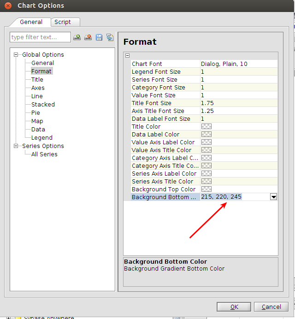Click the add (green plus) toolbar icon
This screenshot has width=295, height=319.
(x=77, y=37)
